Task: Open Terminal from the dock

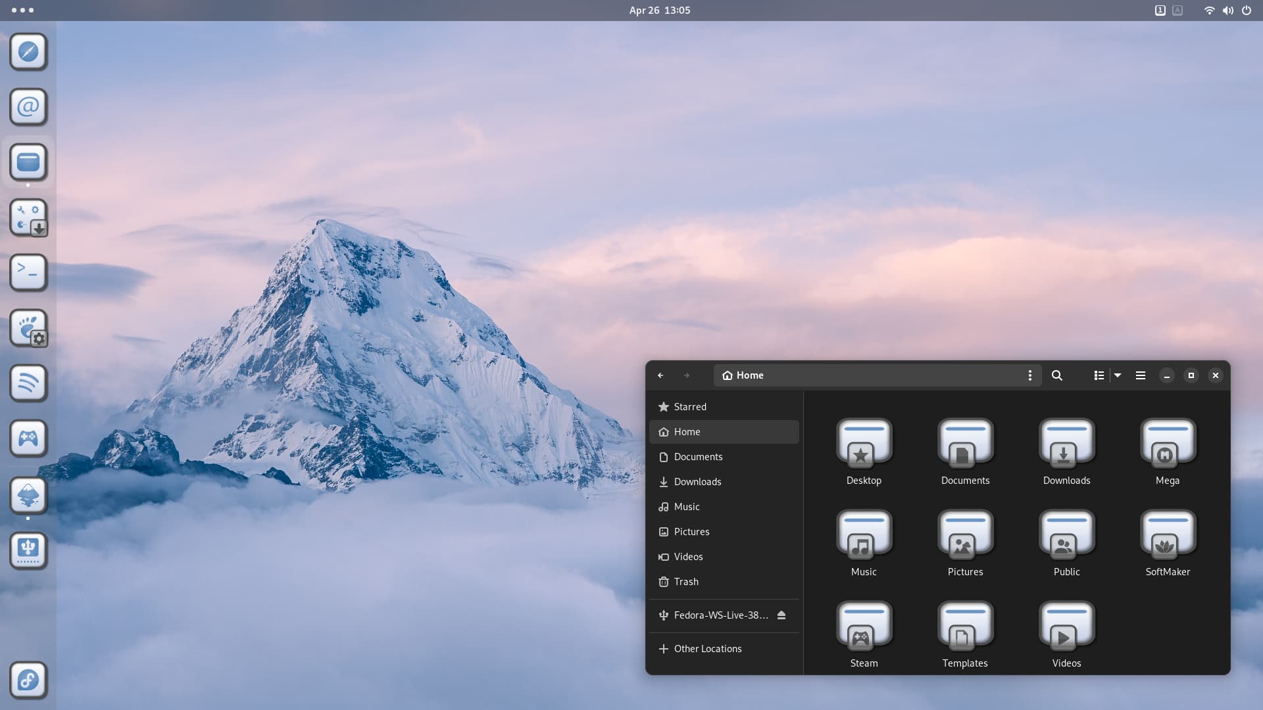Action: tap(28, 272)
